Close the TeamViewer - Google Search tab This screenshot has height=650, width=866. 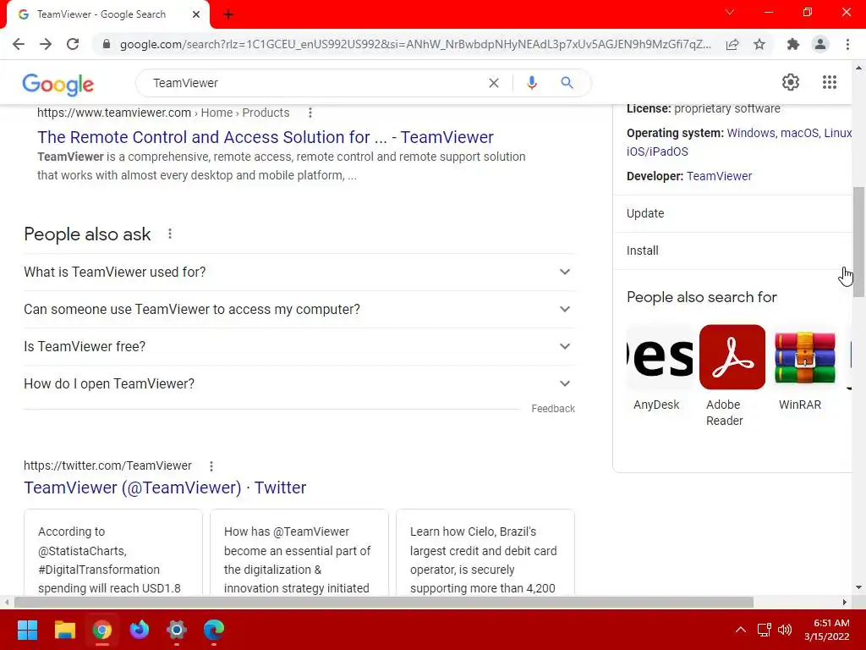196,14
